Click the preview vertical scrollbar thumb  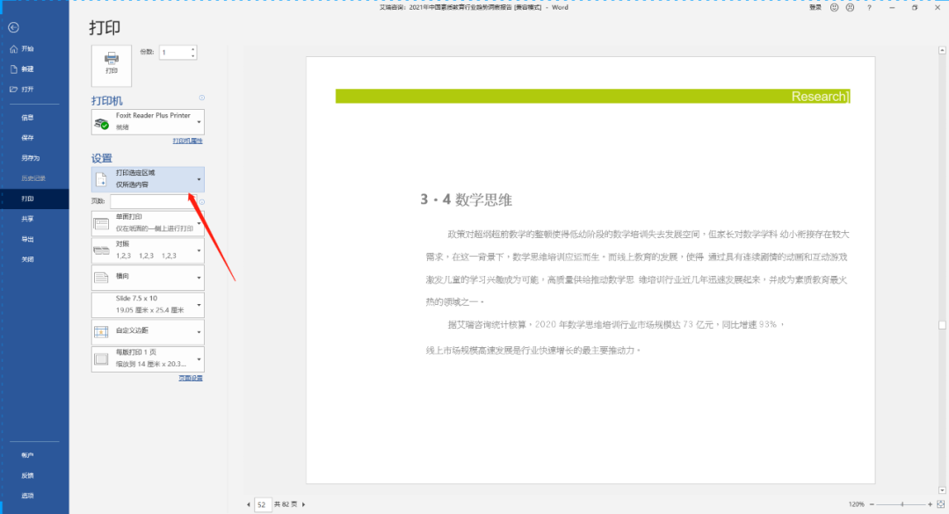[942, 325]
